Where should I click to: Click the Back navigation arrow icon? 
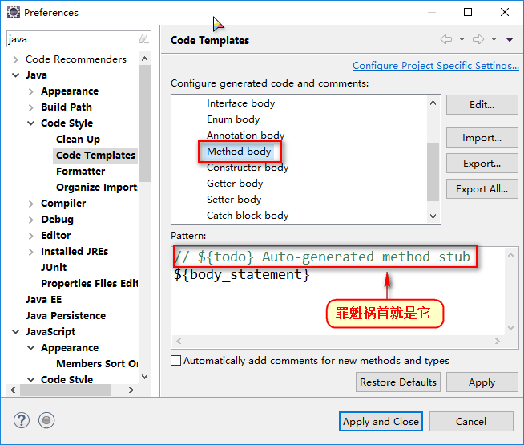pos(446,39)
